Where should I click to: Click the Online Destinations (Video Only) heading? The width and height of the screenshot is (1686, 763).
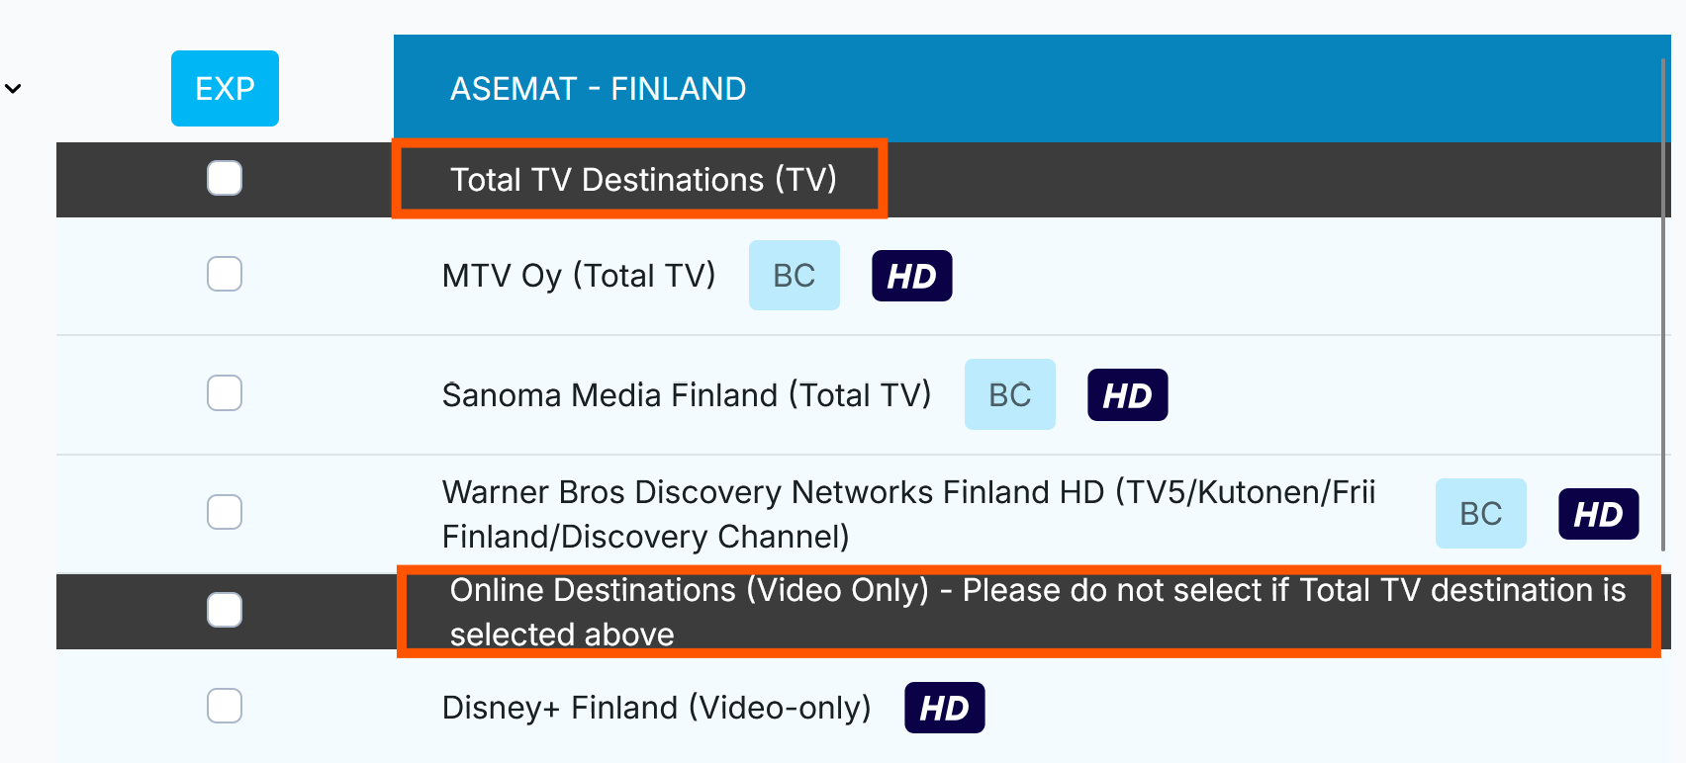[1029, 612]
